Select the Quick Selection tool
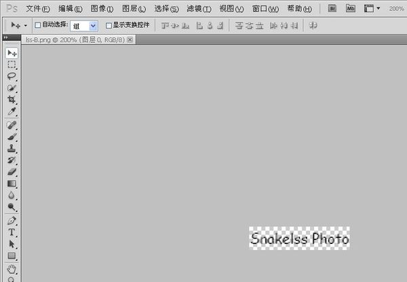The width and height of the screenshot is (407, 282). point(12,88)
